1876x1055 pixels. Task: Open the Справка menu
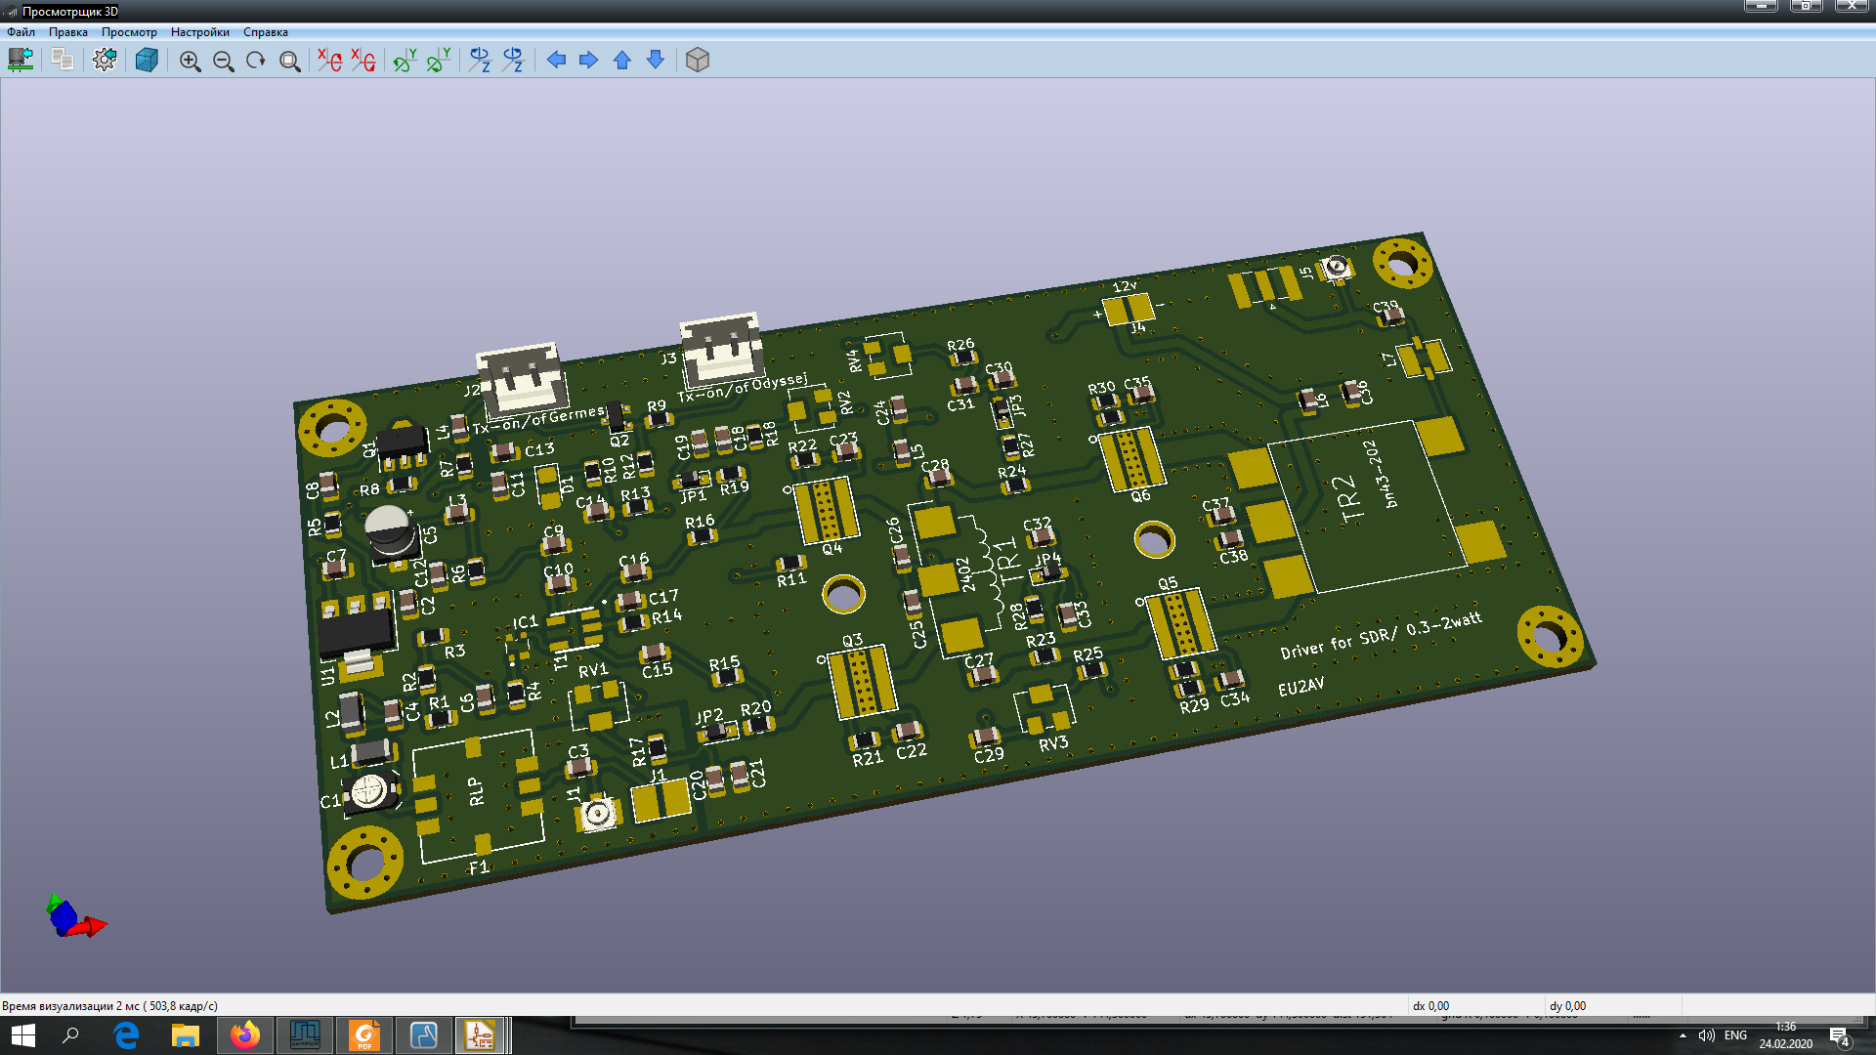pyautogui.click(x=266, y=32)
